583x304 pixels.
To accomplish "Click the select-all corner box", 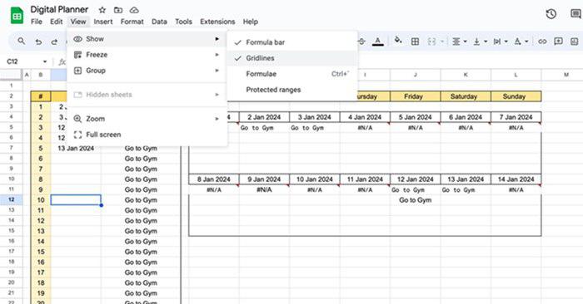I will (x=11, y=75).
